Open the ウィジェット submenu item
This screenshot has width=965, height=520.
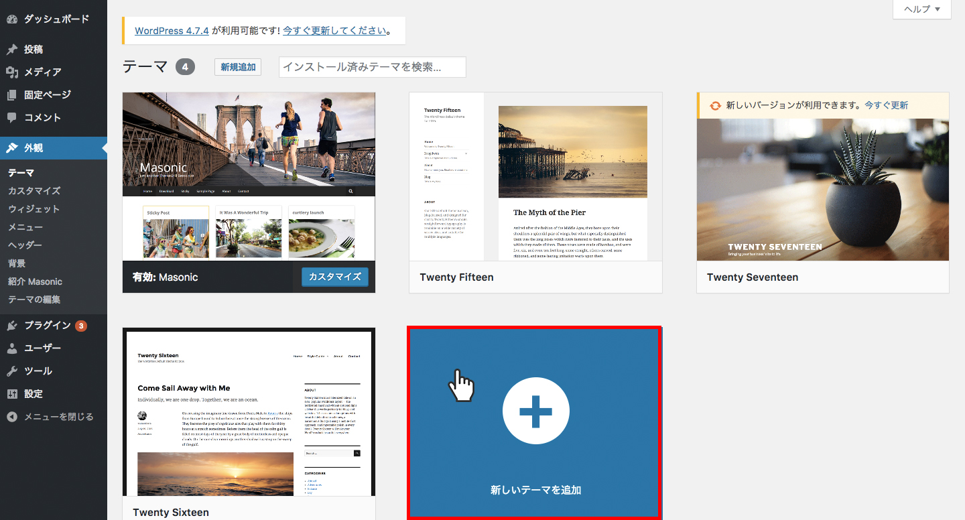(x=34, y=209)
